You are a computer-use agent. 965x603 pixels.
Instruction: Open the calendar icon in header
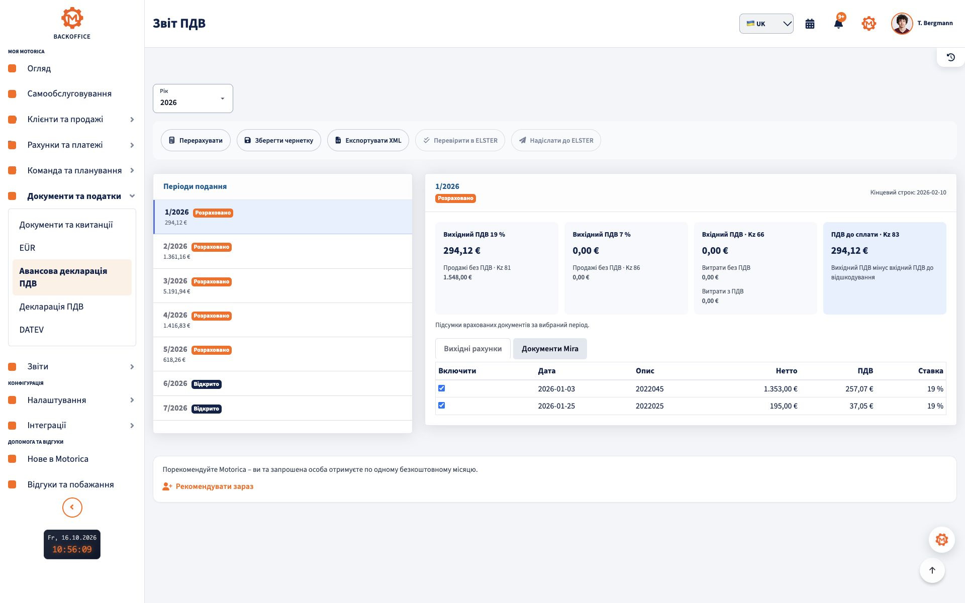[810, 24]
